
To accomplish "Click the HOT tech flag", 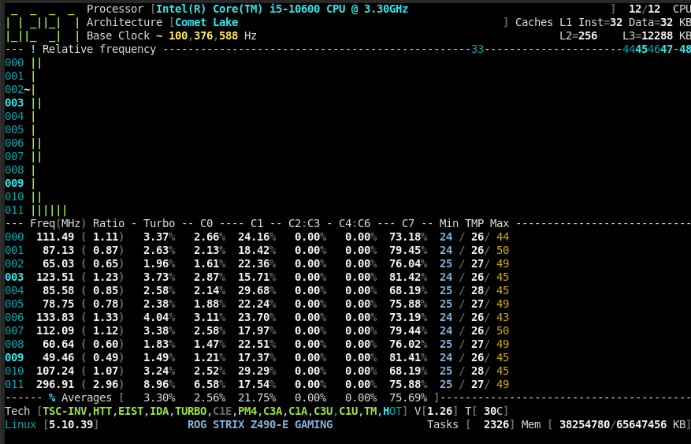I will (392, 411).
